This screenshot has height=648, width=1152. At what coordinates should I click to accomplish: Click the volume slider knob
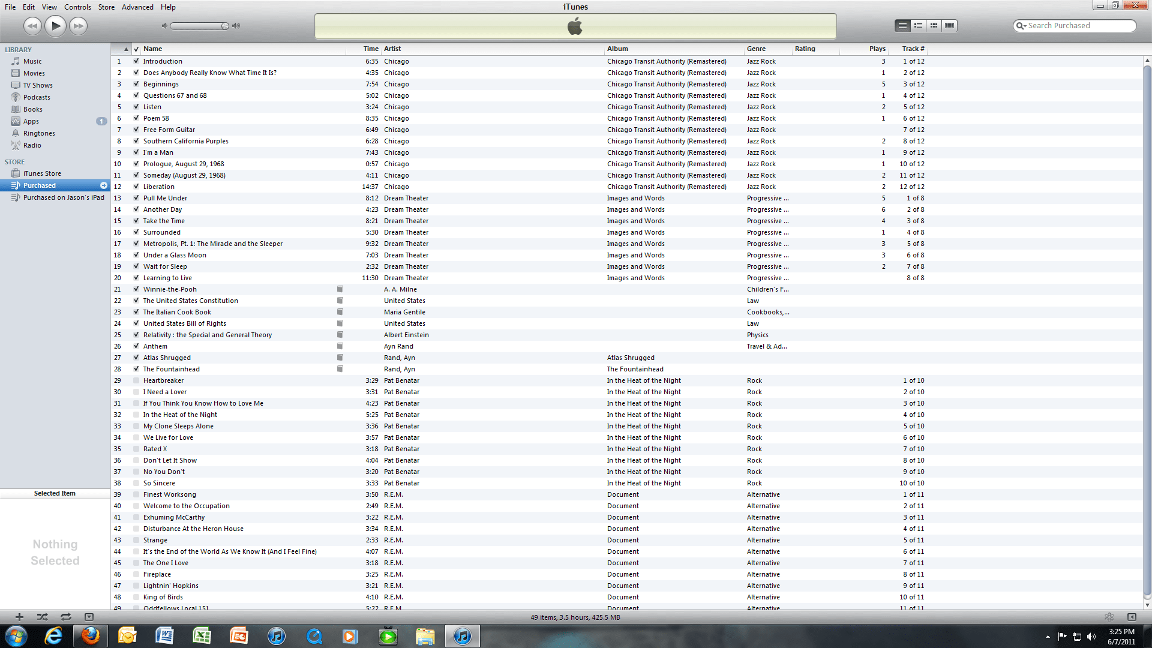(x=224, y=26)
